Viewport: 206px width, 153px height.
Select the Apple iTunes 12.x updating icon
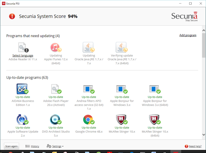(x=56, y=47)
